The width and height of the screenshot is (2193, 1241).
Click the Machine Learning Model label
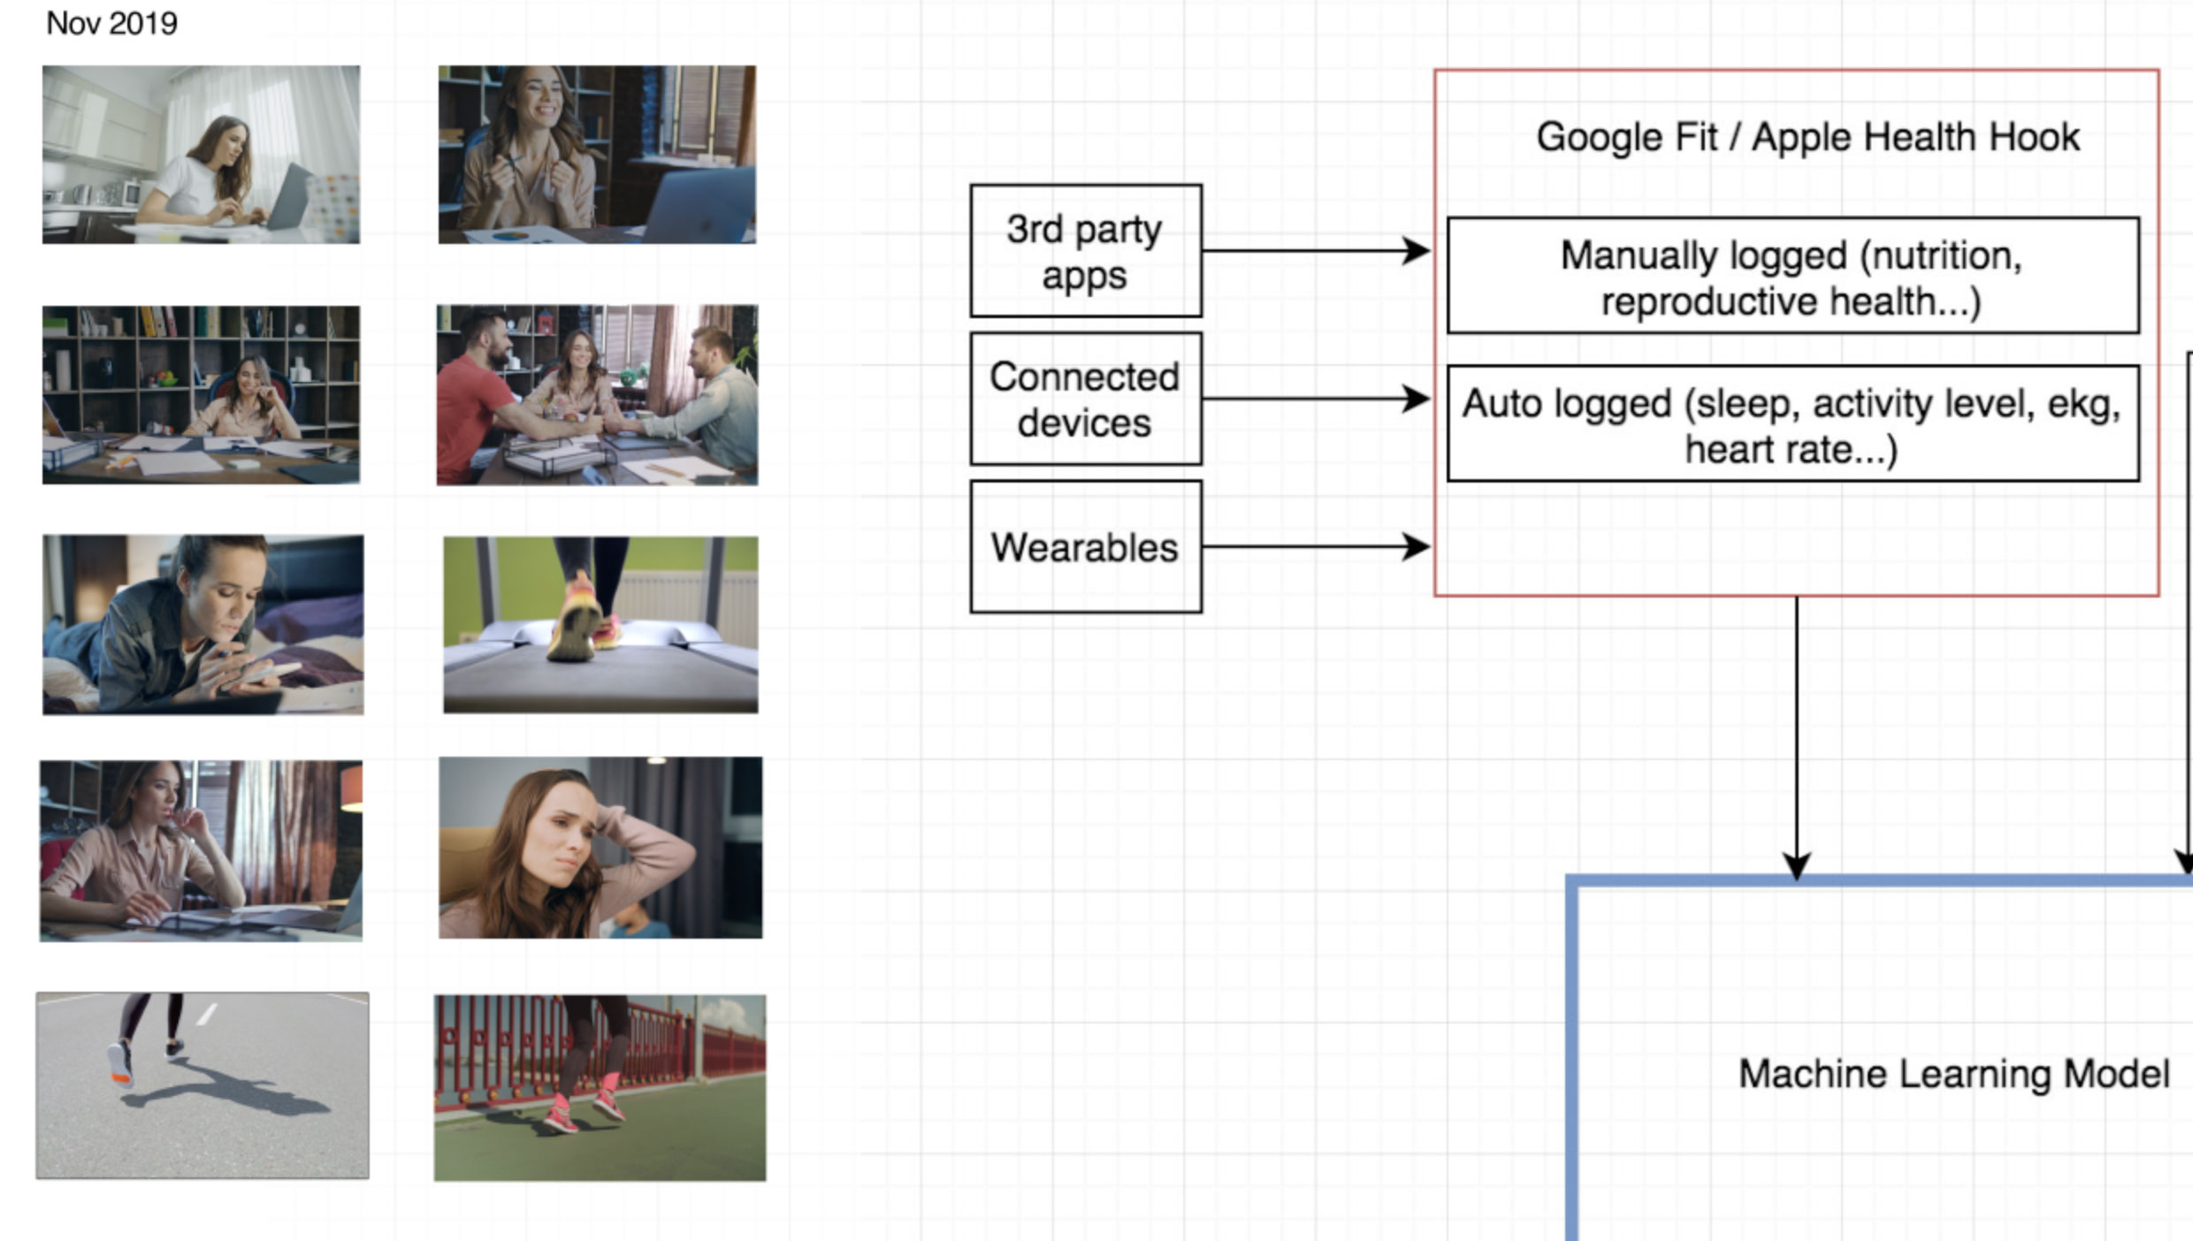[x=1953, y=1075]
